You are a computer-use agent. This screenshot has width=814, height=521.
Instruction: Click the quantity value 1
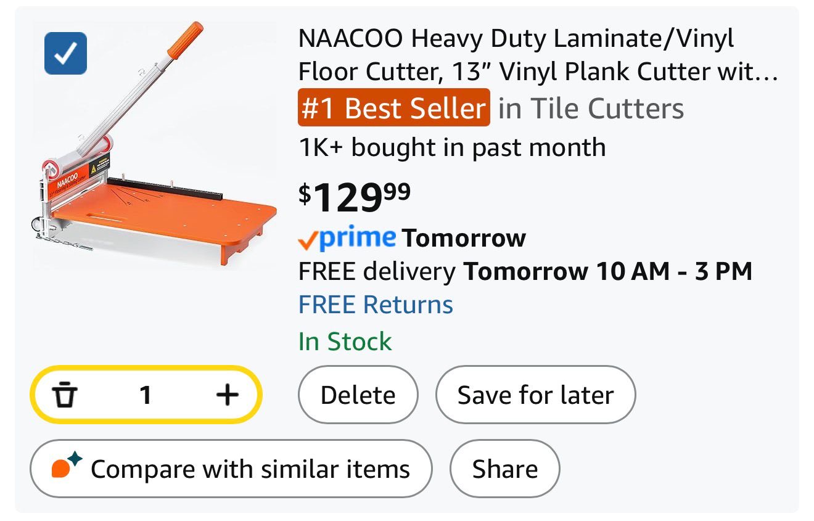(x=146, y=395)
